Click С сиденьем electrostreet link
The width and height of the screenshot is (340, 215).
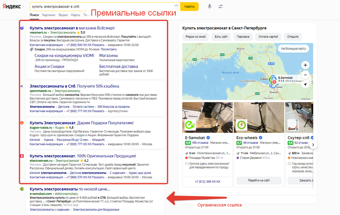click(x=117, y=173)
